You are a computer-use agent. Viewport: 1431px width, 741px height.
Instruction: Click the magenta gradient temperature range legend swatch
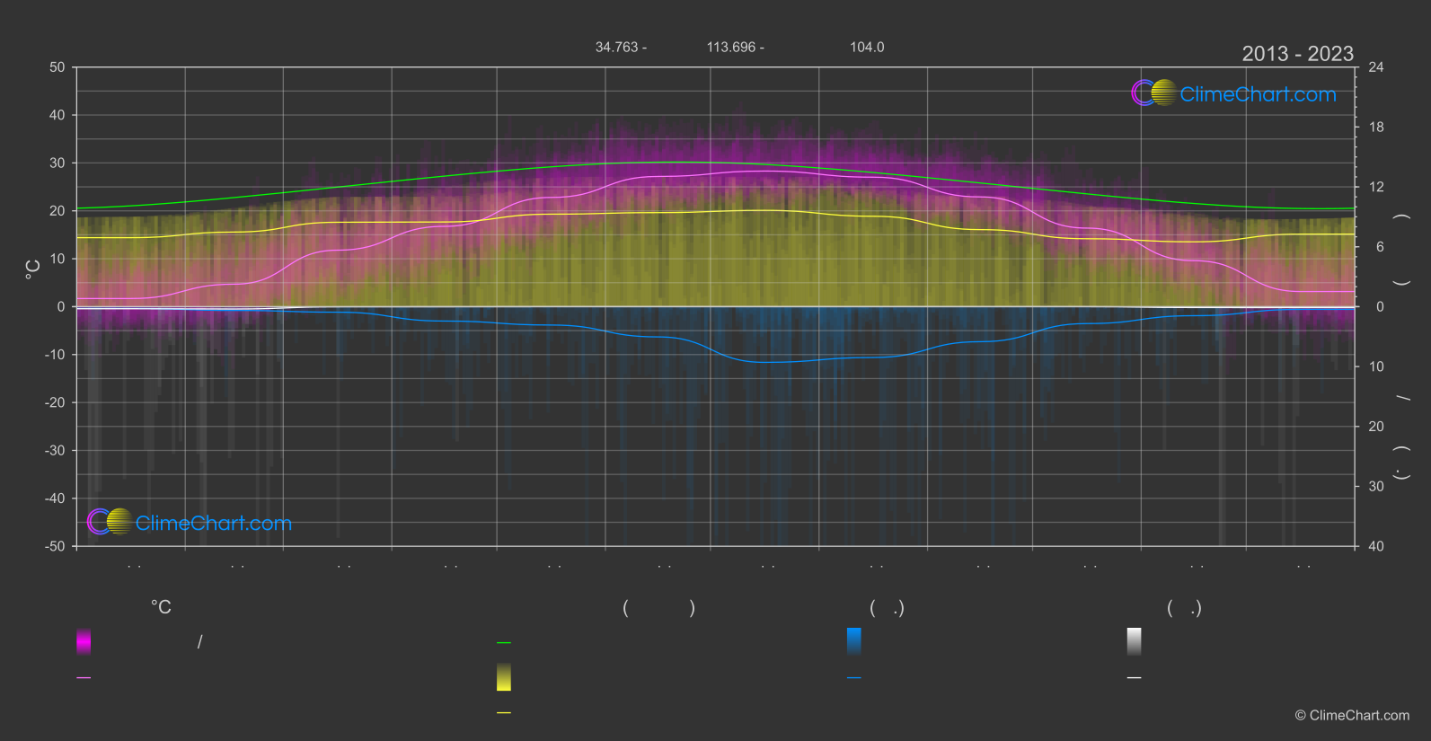click(x=84, y=641)
